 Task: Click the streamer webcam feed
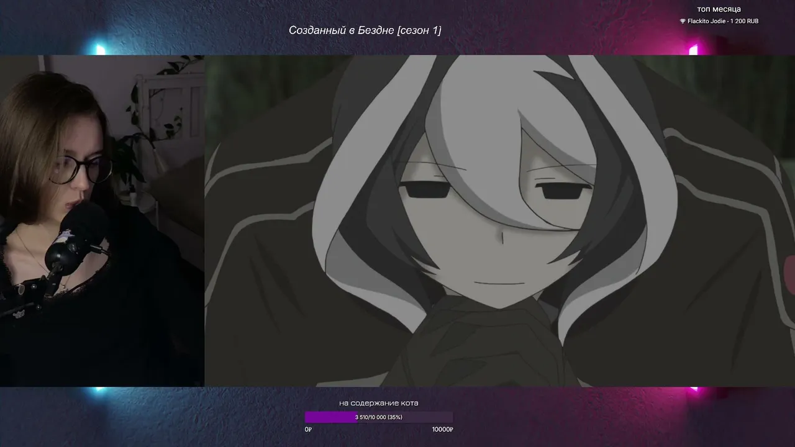[x=102, y=221]
